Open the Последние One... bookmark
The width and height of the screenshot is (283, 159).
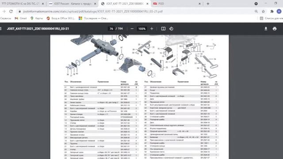[93, 18]
